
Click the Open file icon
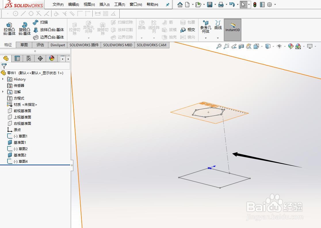[x=198, y=5]
